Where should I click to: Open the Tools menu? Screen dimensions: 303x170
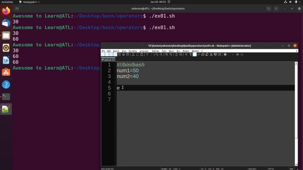tap(164, 51)
